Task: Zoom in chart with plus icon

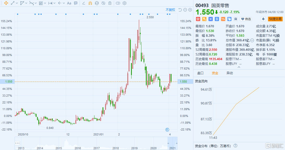Action: pyautogui.click(x=190, y=10)
